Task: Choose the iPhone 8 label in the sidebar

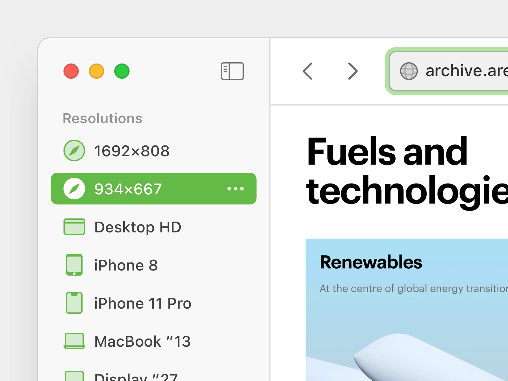Action: click(126, 265)
